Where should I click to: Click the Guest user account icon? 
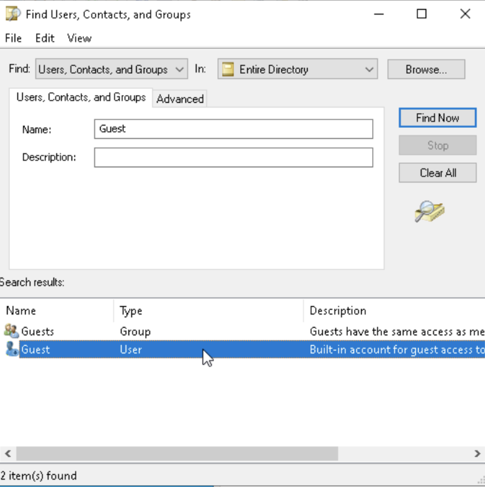[x=12, y=349]
